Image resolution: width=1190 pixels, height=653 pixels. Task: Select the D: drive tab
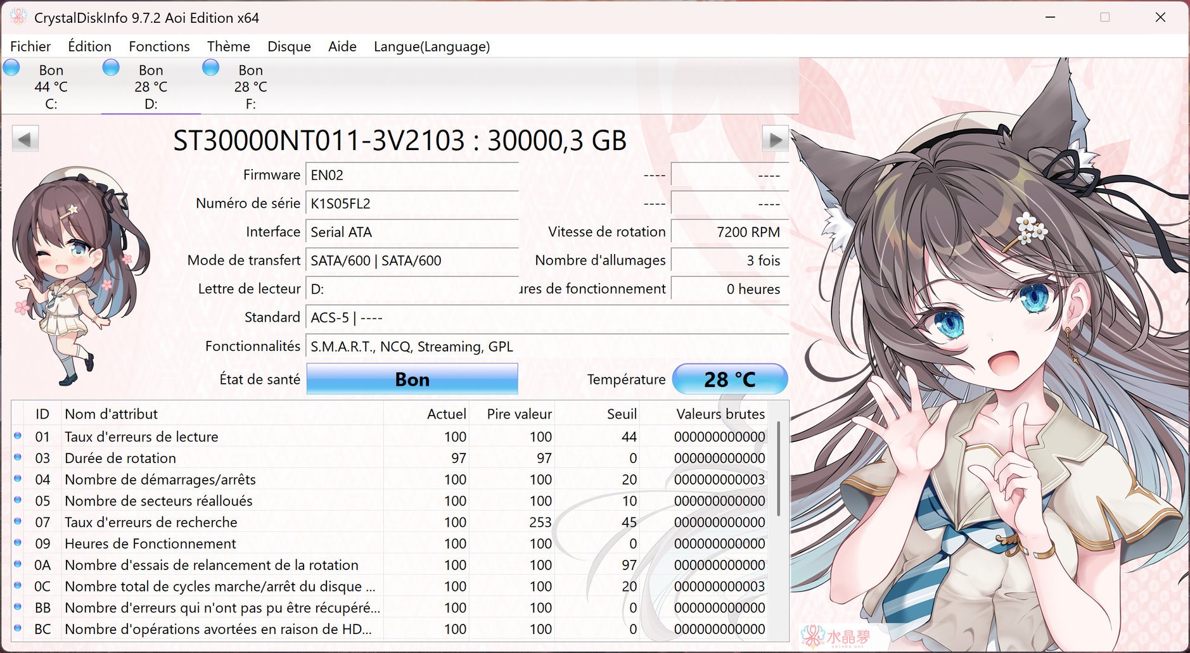[151, 86]
